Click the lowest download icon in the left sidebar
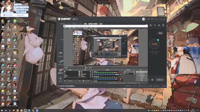The width and height of the screenshot is (200, 112). [x=60, y=78]
